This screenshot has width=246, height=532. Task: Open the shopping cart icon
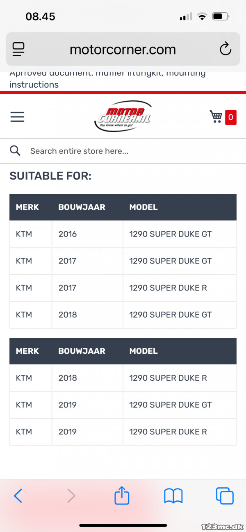(216, 116)
